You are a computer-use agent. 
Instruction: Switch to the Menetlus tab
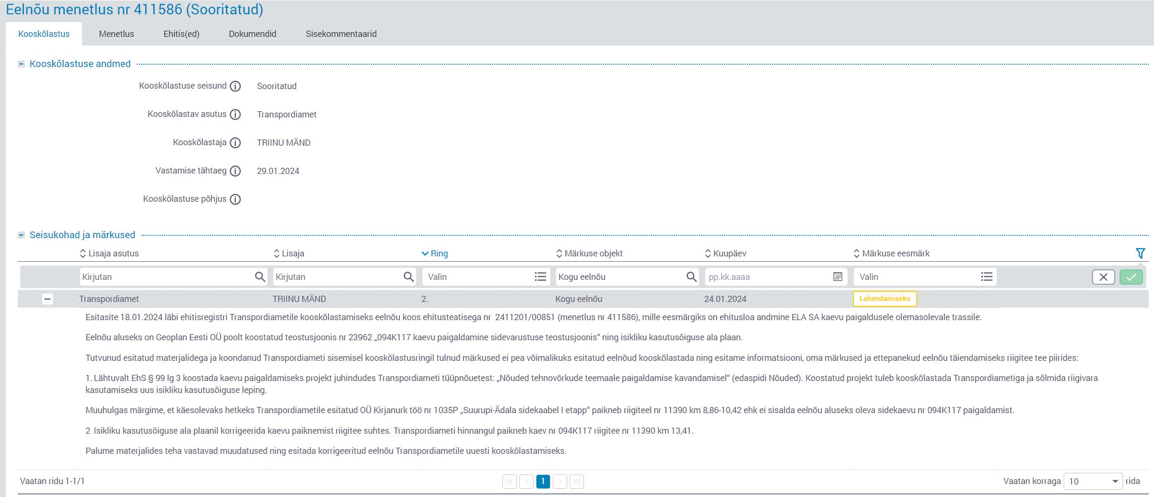tap(117, 34)
